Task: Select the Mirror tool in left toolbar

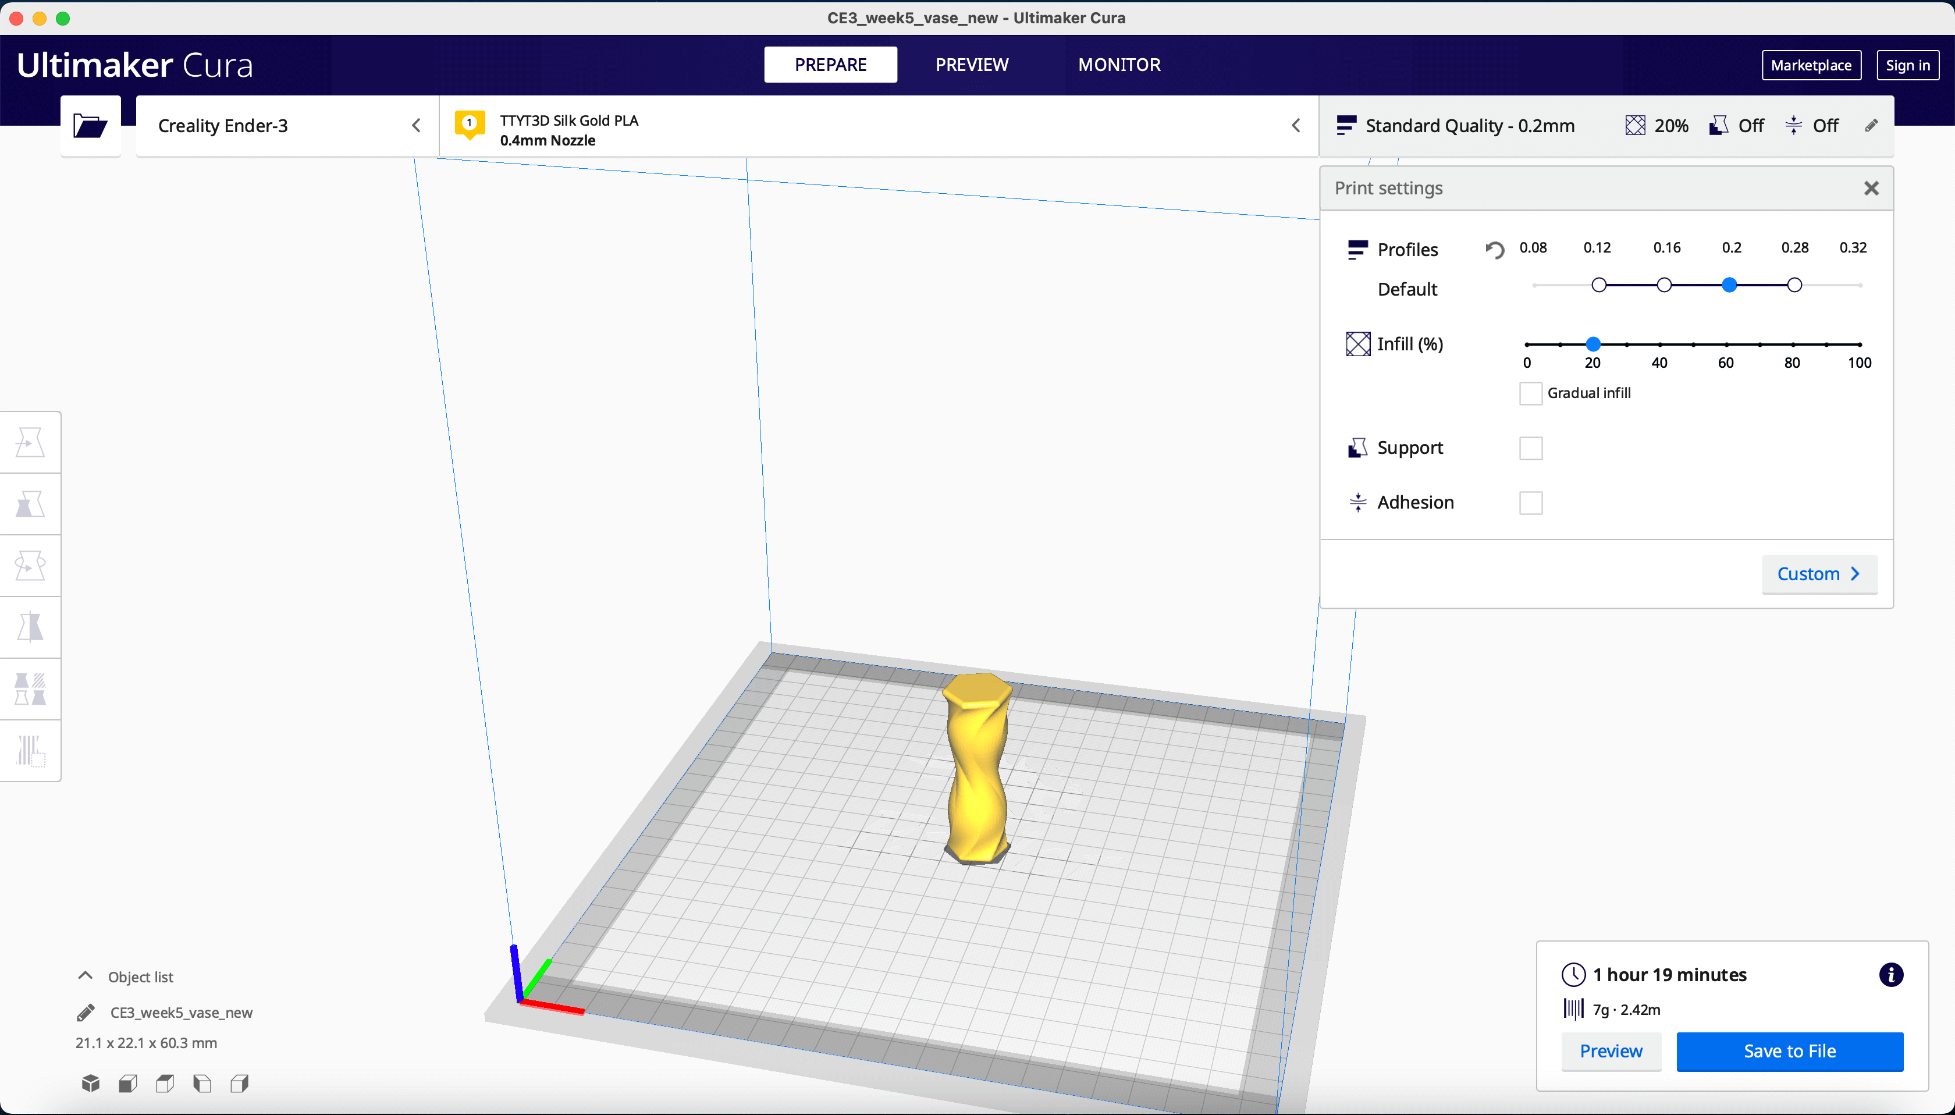Action: 30,627
